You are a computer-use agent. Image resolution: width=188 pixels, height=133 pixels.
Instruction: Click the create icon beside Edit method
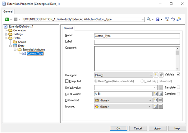pos(156,100)
